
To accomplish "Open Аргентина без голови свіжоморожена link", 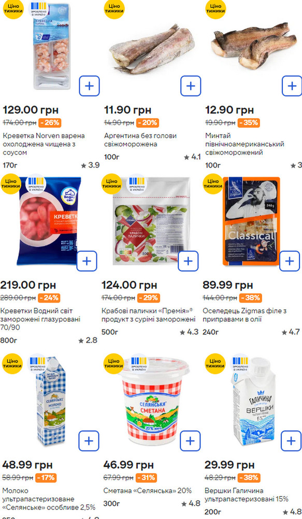I will (140, 140).
